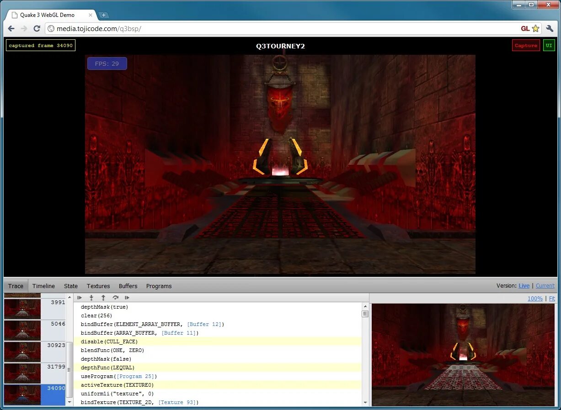Reload the page with the refresh icon
561x410 pixels.
[x=37, y=28]
